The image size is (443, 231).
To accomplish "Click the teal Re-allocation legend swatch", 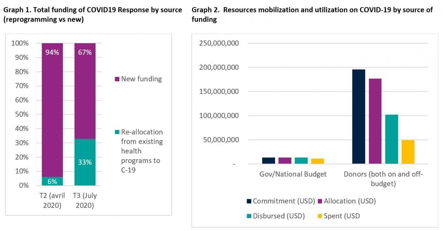I will [117, 132].
